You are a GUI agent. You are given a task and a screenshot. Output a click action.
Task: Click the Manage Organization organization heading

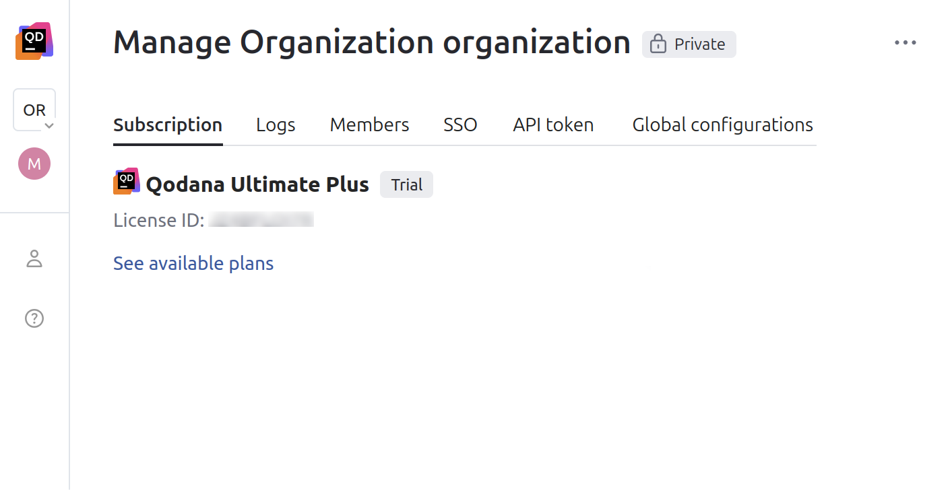click(x=372, y=42)
